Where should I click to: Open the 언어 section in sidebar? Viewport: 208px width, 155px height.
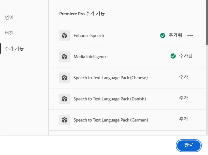(x=9, y=17)
